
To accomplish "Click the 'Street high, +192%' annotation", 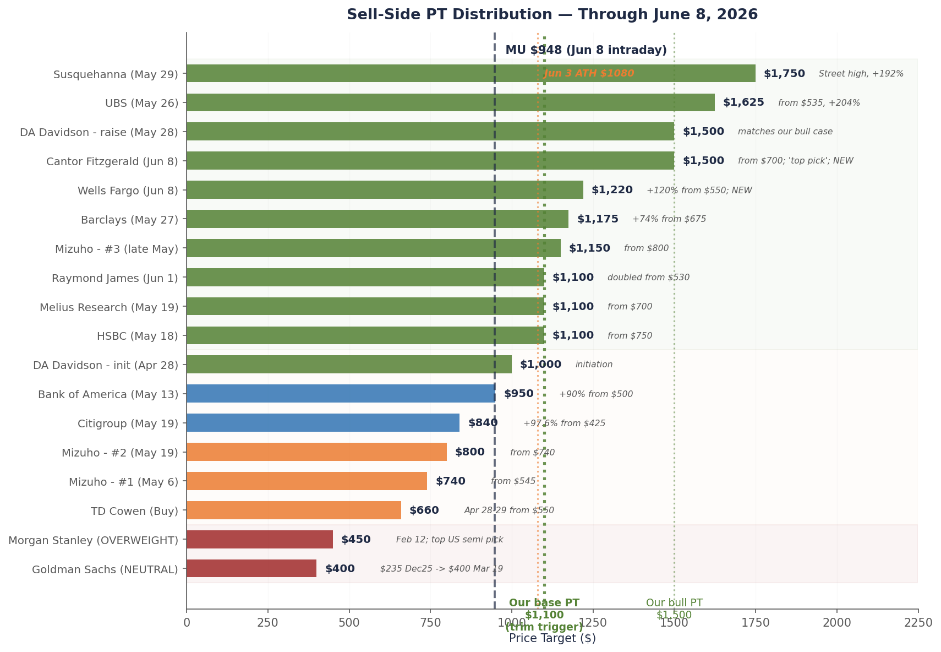I will (861, 74).
